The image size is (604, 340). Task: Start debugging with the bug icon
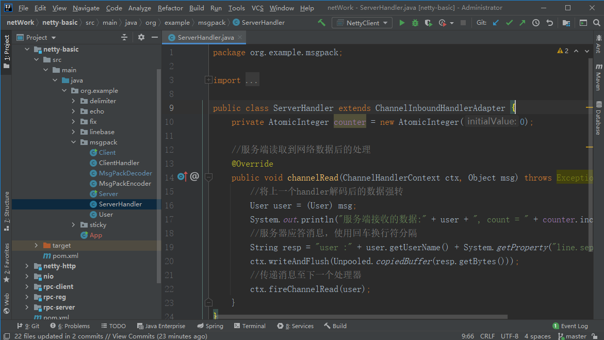[415, 23]
